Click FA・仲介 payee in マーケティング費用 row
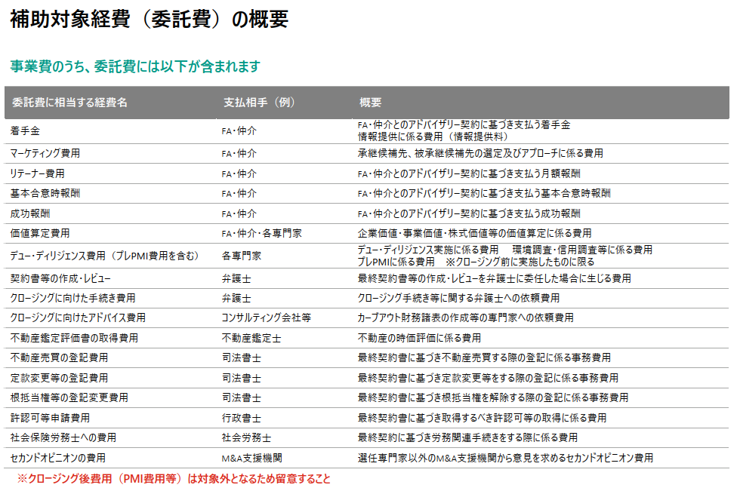The width and height of the screenshot is (740, 491). pyautogui.click(x=239, y=154)
